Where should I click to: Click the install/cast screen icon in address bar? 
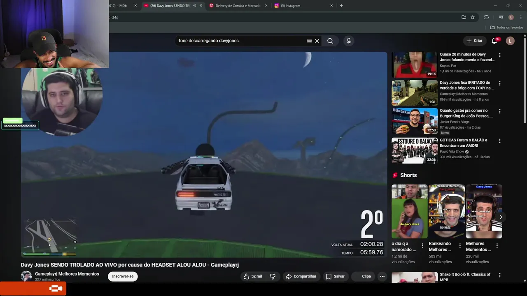pos(464,17)
